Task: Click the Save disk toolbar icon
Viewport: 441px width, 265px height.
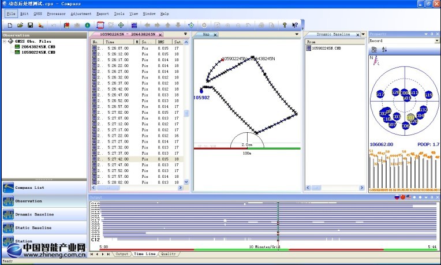Action: [30, 25]
